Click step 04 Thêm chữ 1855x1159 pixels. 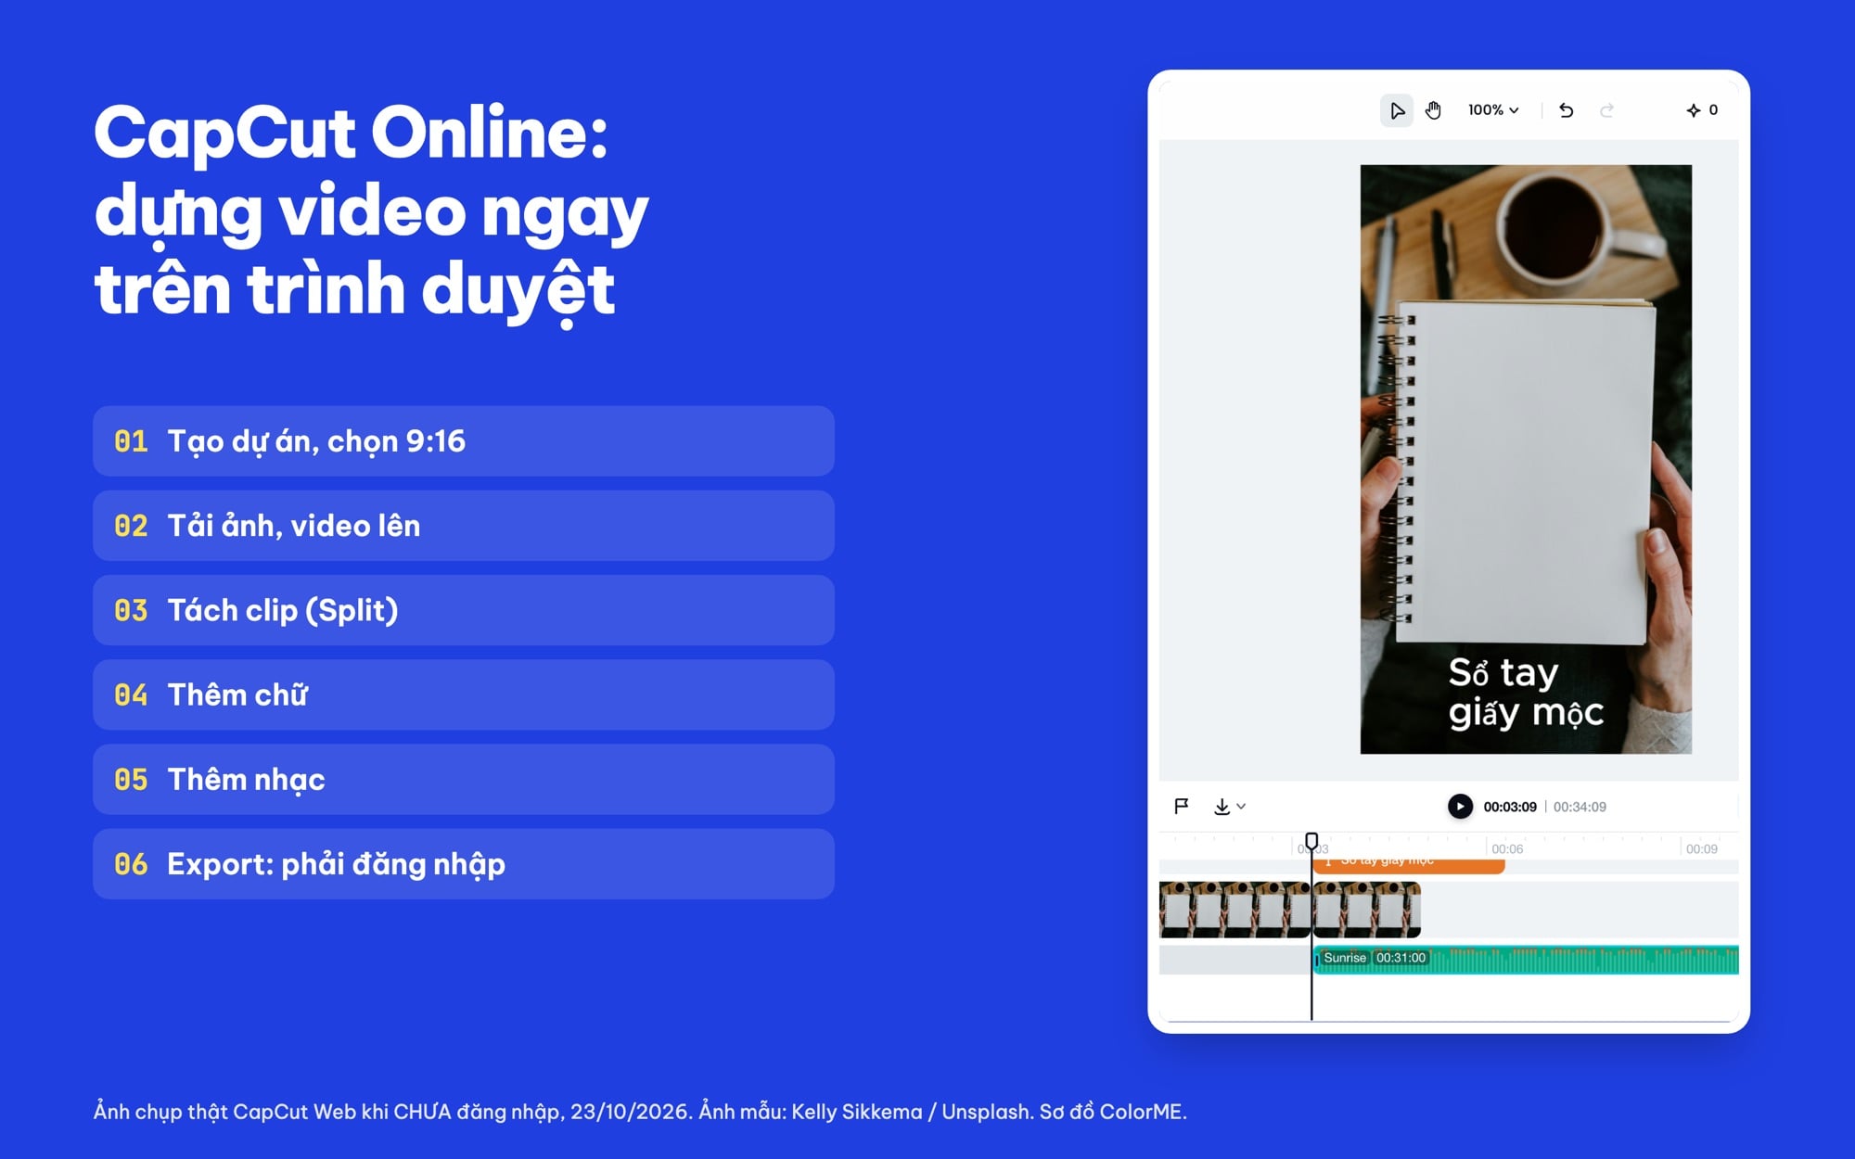pos(464,694)
